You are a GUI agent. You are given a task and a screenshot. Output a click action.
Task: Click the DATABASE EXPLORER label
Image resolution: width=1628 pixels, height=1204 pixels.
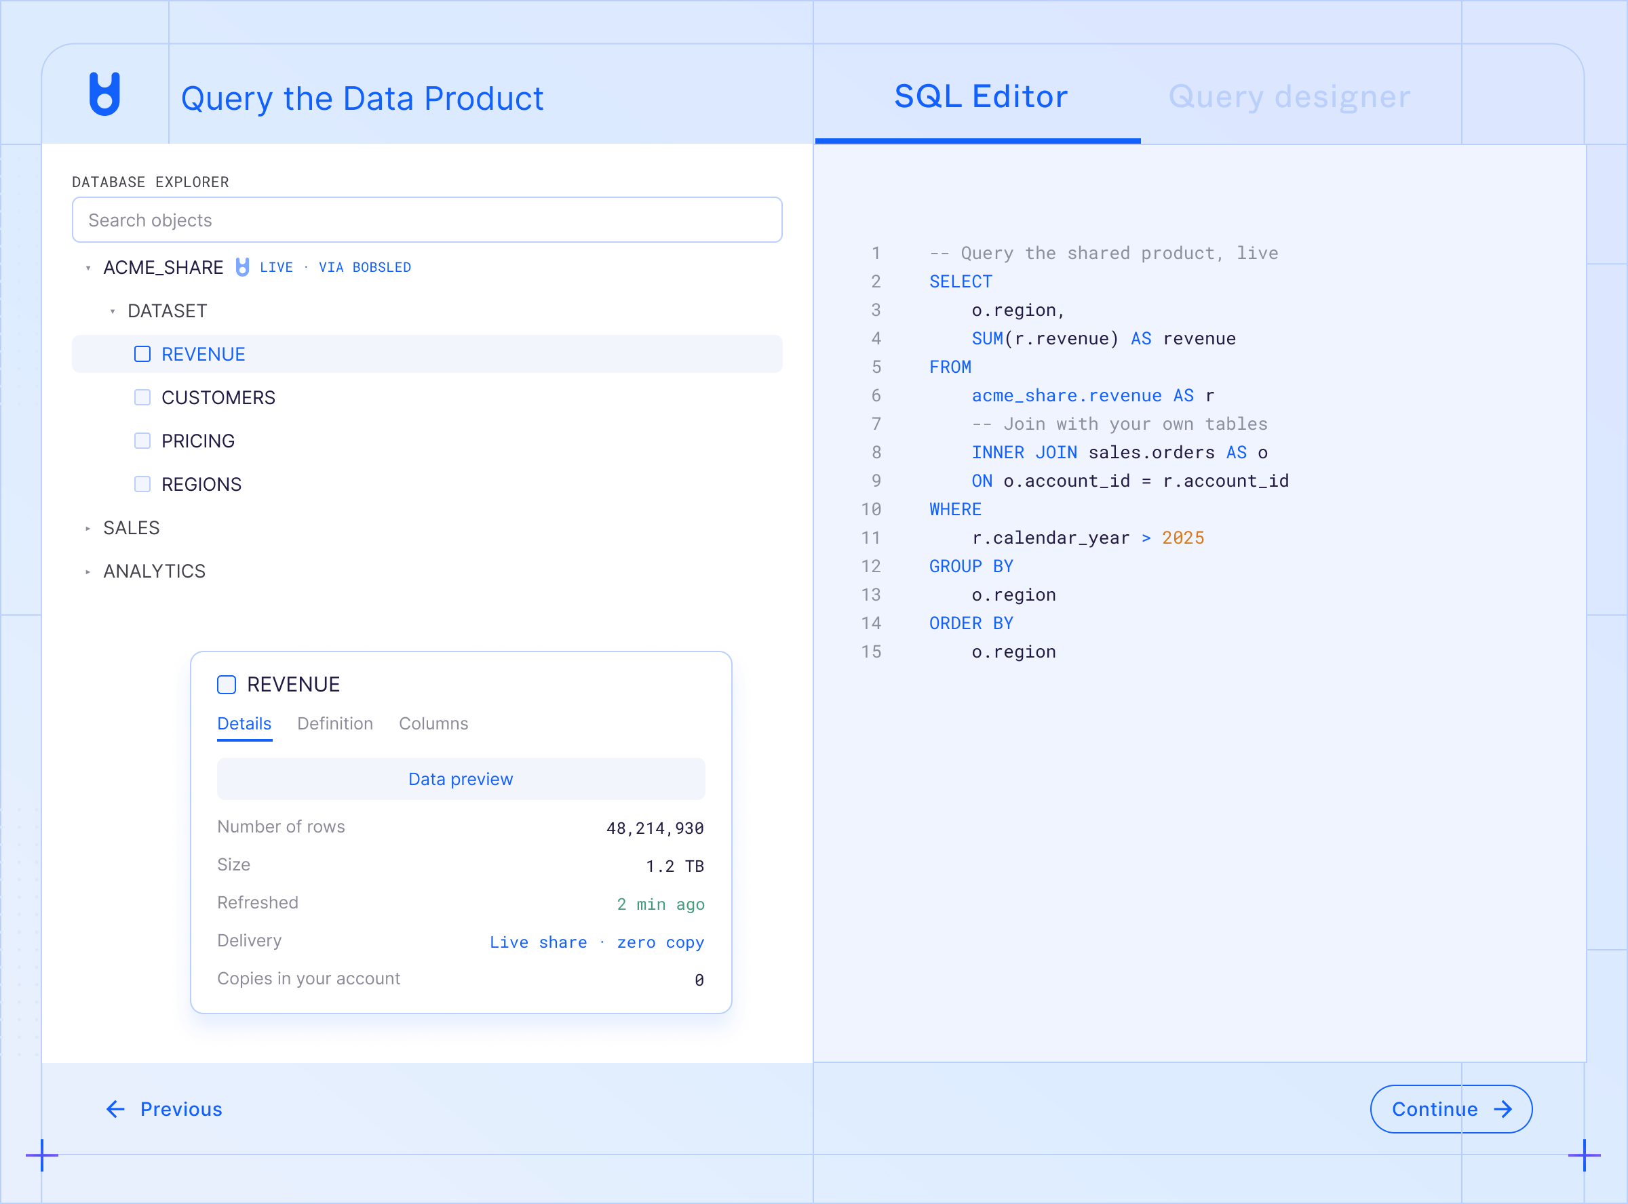(150, 182)
